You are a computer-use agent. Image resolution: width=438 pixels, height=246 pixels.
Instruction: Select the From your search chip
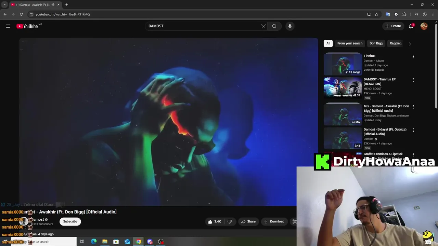[350, 43]
